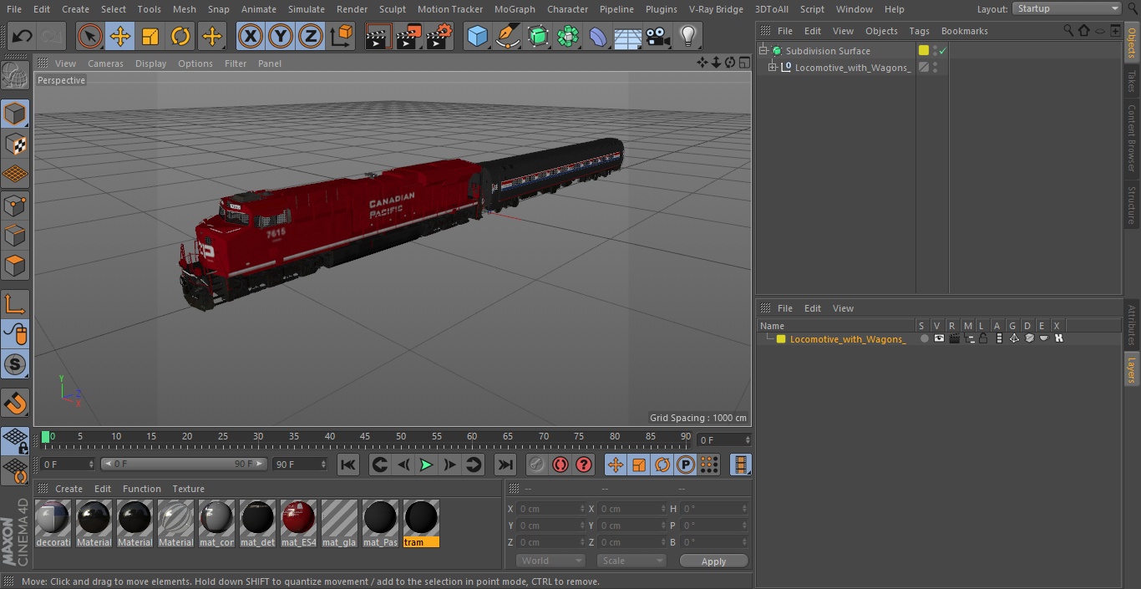Toggle viewport maximize icon
The width and height of the screenshot is (1141, 589).
click(x=744, y=63)
